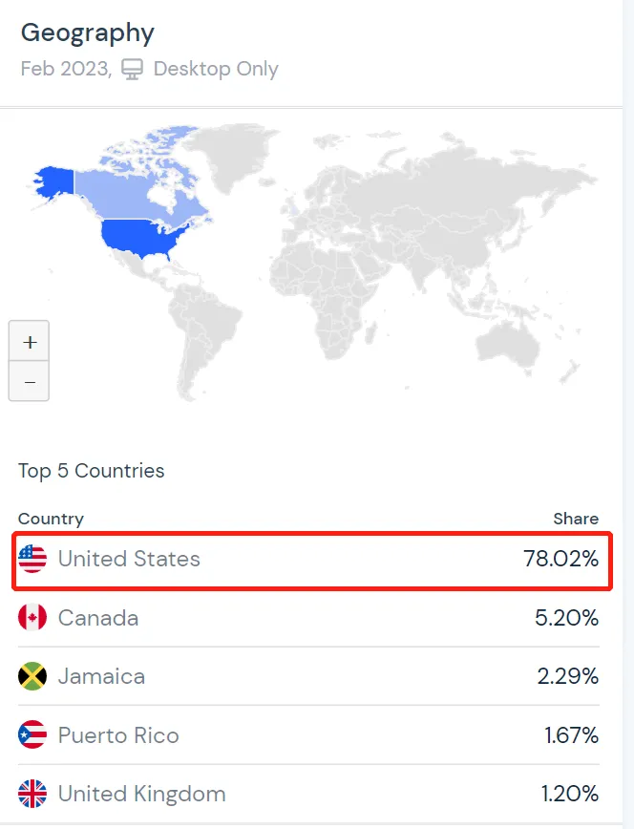Click the United States flag icon
634x829 pixels.
tap(32, 559)
